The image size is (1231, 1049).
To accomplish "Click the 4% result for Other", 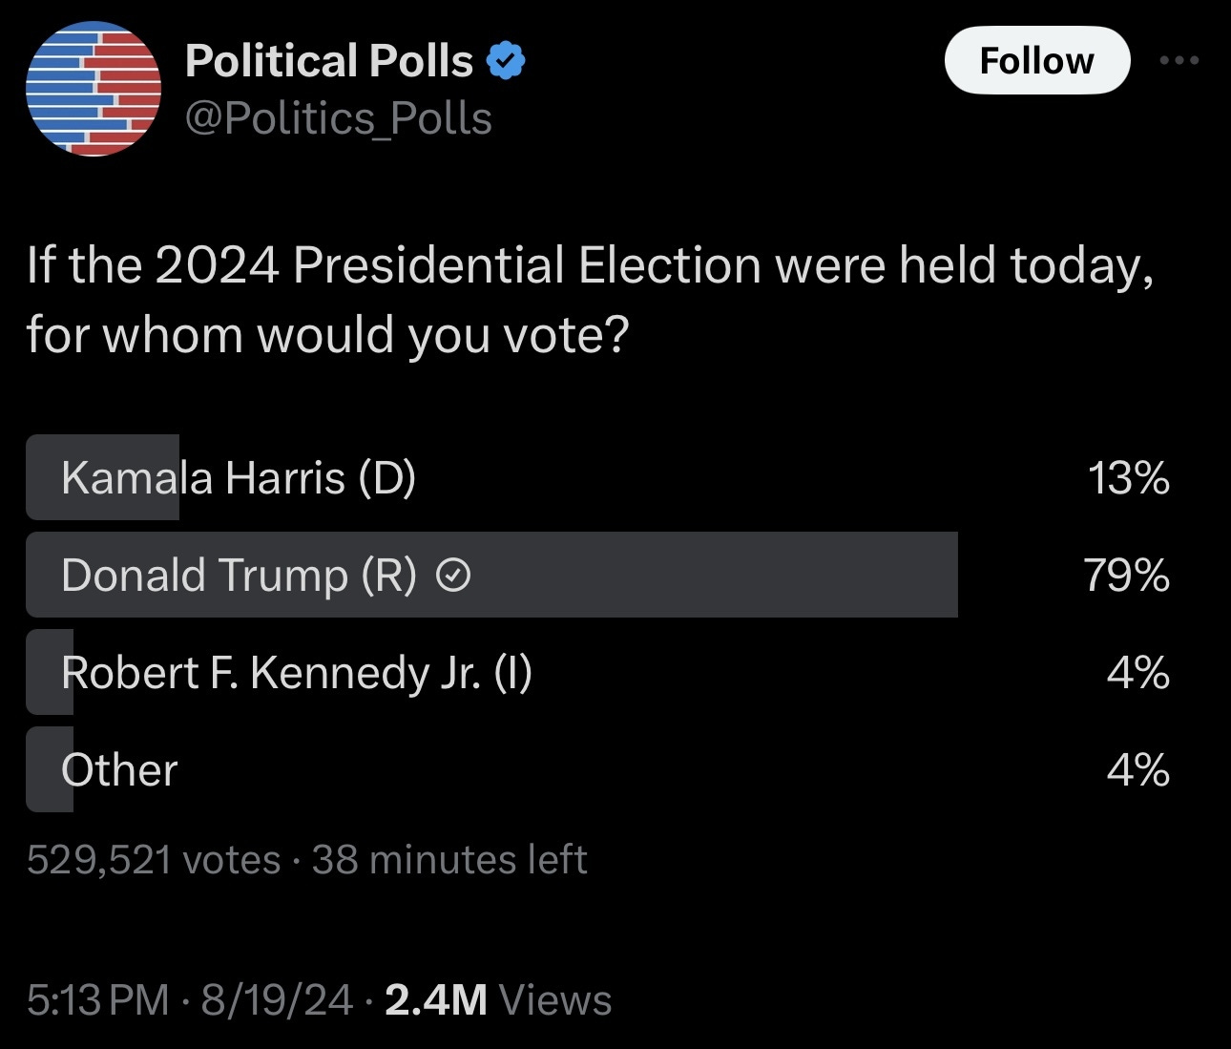I will point(1138,770).
